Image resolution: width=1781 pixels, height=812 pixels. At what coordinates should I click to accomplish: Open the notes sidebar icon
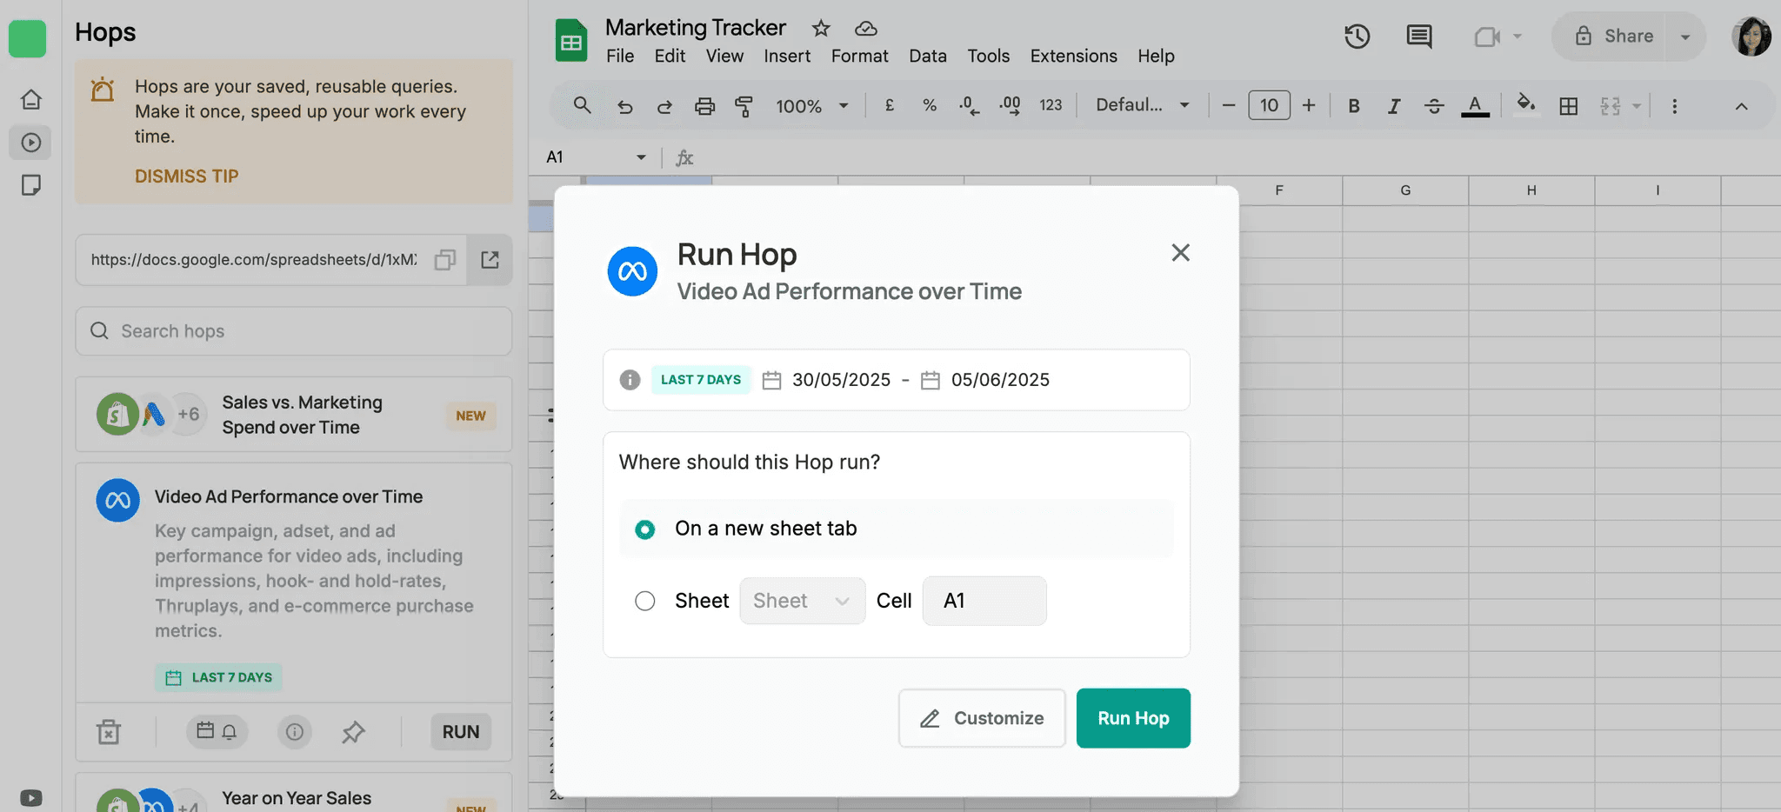point(31,185)
